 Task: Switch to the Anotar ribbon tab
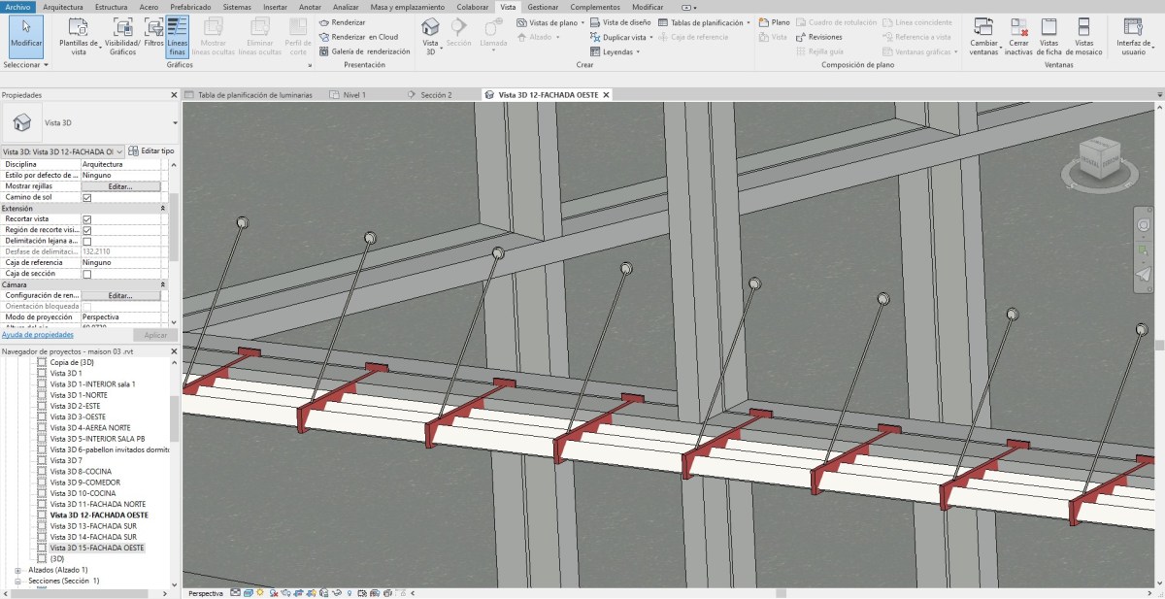point(310,6)
